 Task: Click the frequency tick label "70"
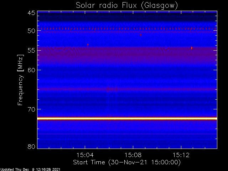click(31, 109)
